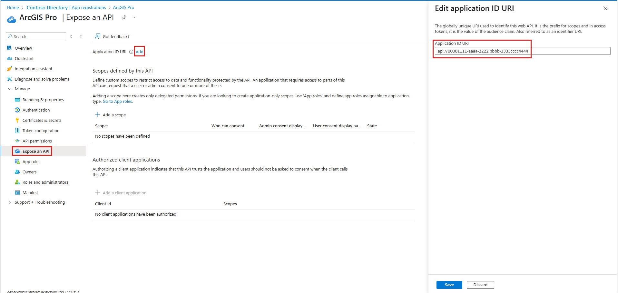The image size is (618, 293).
Task: Follow the Go to App roles link
Action: 118,102
